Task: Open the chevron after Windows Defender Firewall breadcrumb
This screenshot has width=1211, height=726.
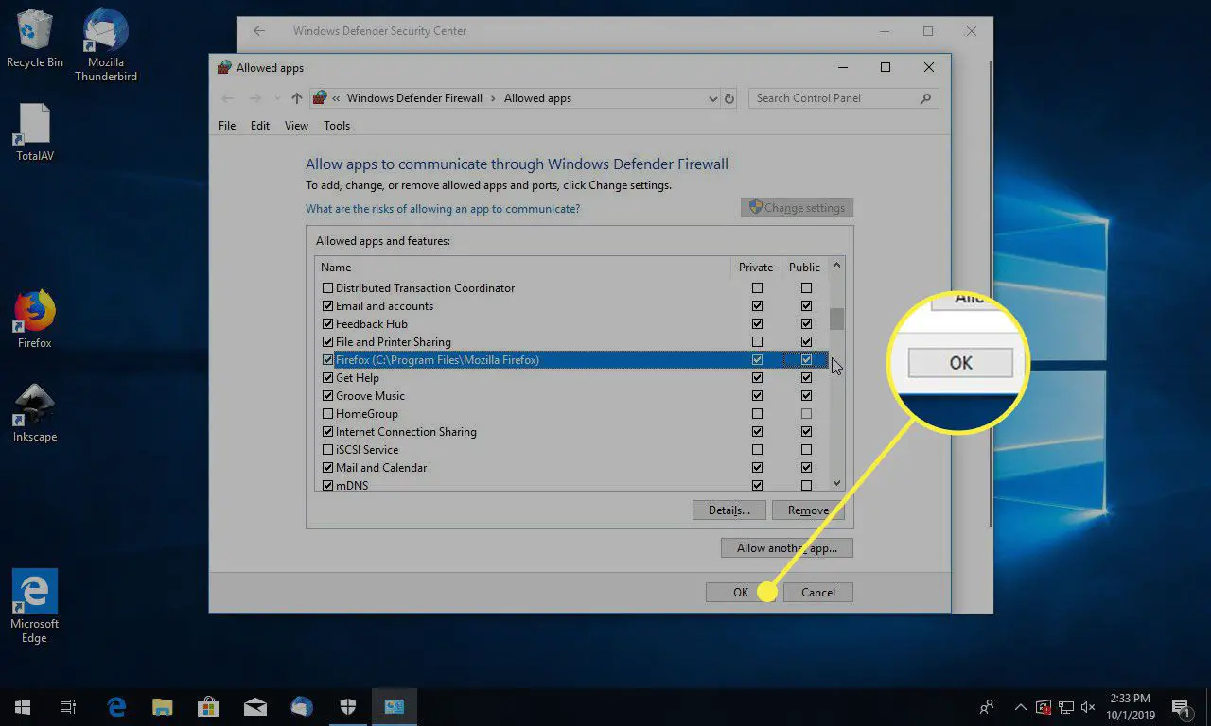Action: [493, 98]
